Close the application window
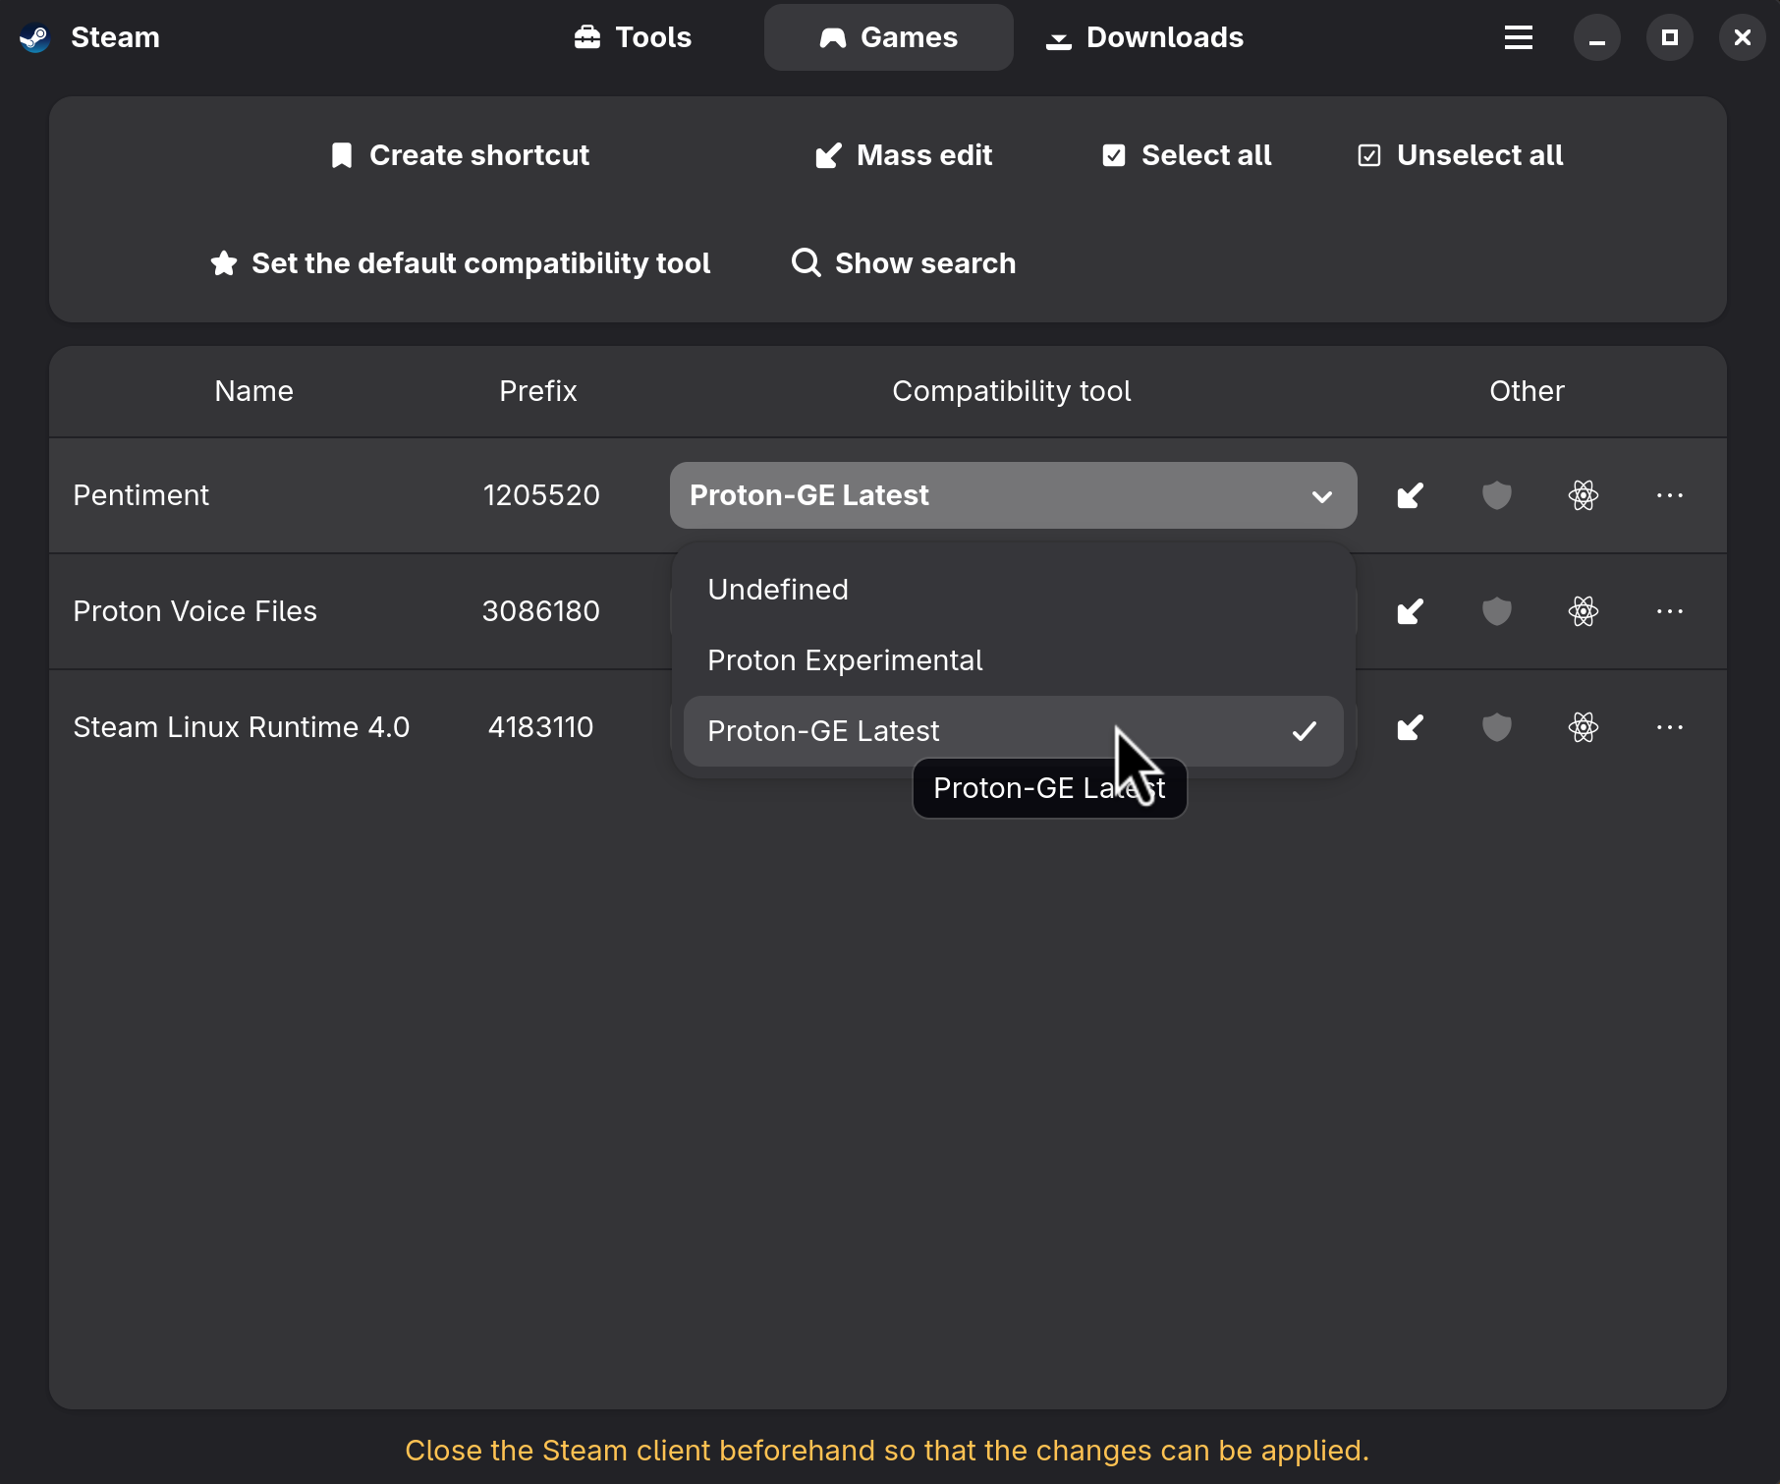1780x1484 pixels. coord(1743,37)
